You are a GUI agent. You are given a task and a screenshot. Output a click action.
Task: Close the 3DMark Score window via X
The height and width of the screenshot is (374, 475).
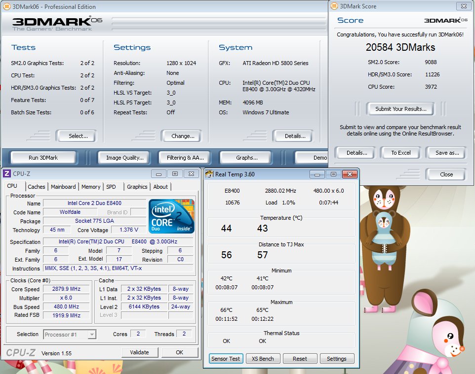(464, 6)
